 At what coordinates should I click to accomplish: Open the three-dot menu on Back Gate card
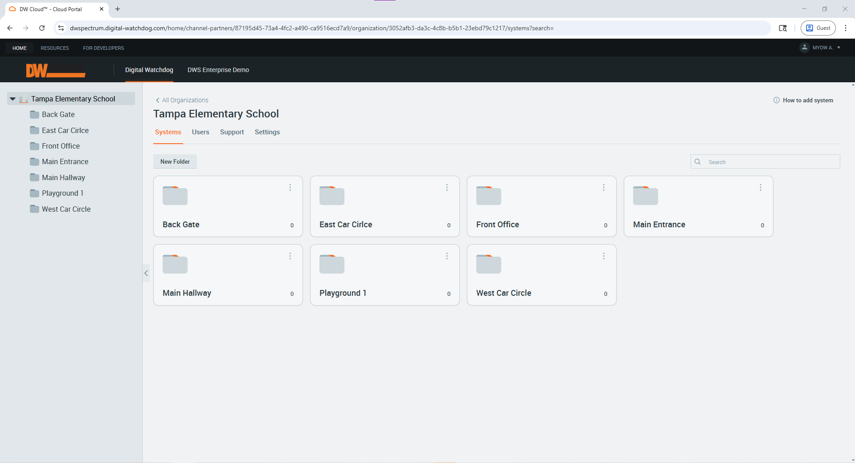point(290,188)
